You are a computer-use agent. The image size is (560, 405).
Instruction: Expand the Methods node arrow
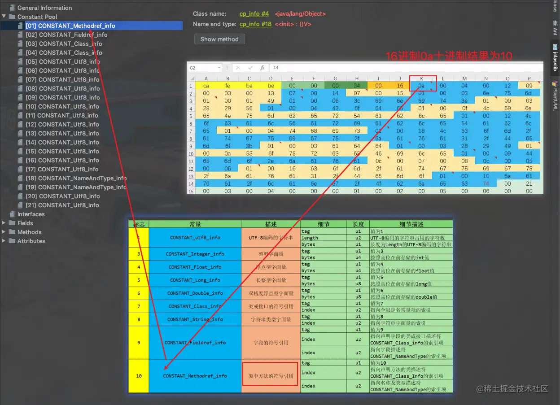[4, 232]
